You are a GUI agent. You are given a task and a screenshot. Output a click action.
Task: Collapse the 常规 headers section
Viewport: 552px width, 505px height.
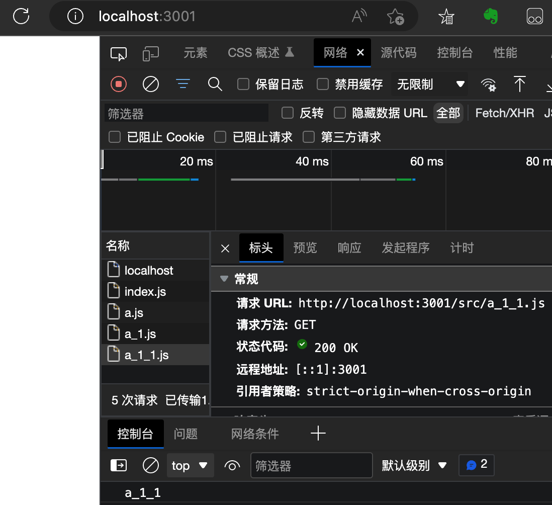point(224,279)
